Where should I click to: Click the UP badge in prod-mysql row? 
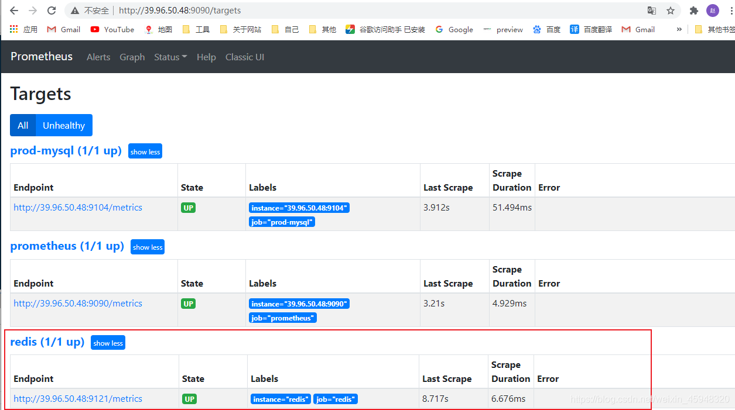188,208
